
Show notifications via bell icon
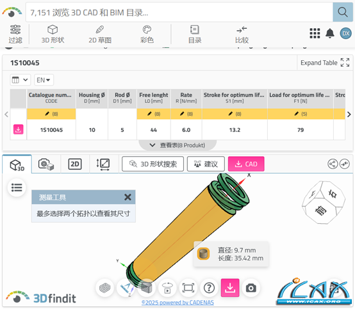pos(330,33)
